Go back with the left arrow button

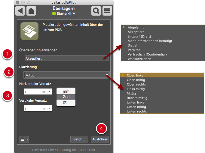point(20,11)
